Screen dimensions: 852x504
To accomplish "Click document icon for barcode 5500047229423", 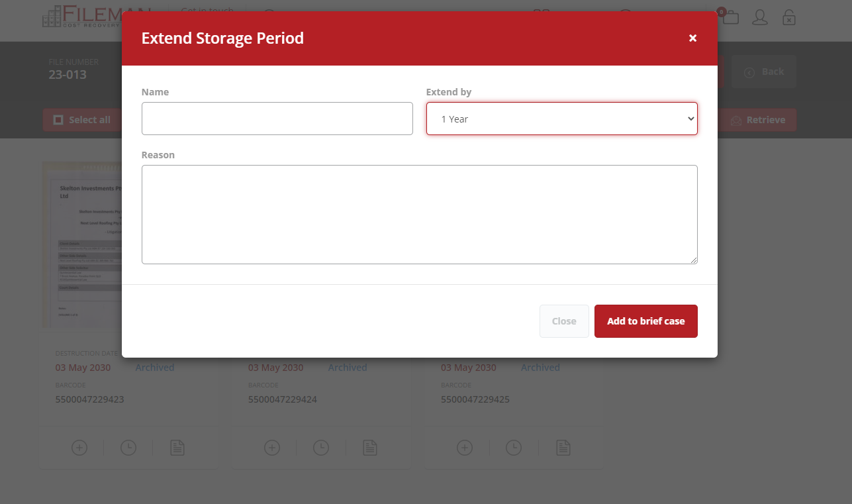I will pos(177,448).
